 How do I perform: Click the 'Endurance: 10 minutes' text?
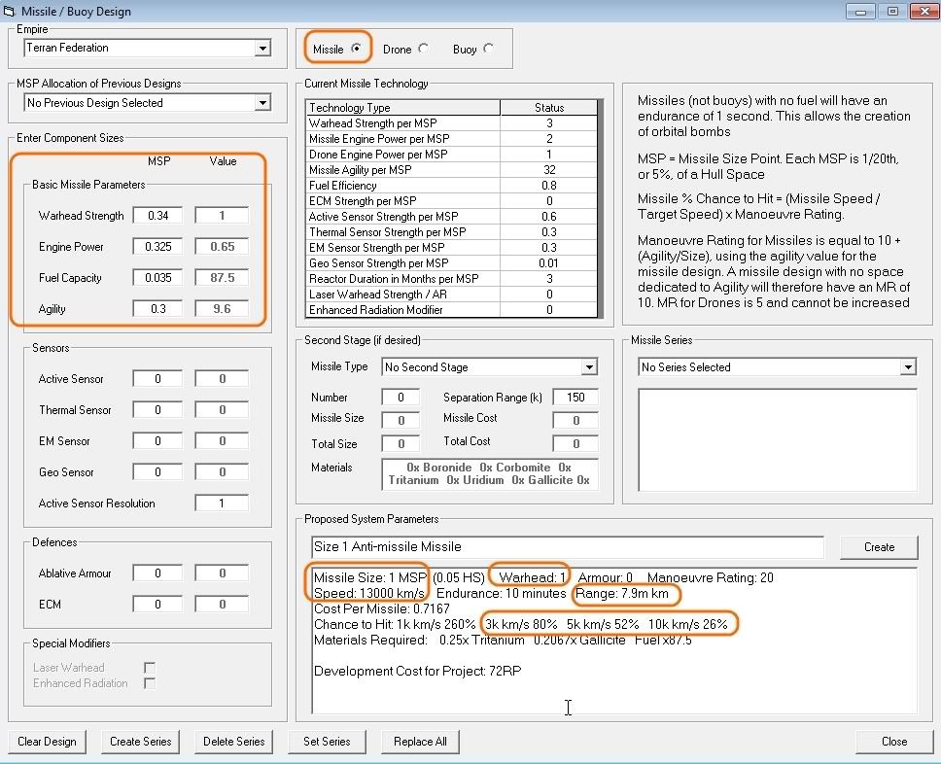pyautogui.click(x=501, y=593)
